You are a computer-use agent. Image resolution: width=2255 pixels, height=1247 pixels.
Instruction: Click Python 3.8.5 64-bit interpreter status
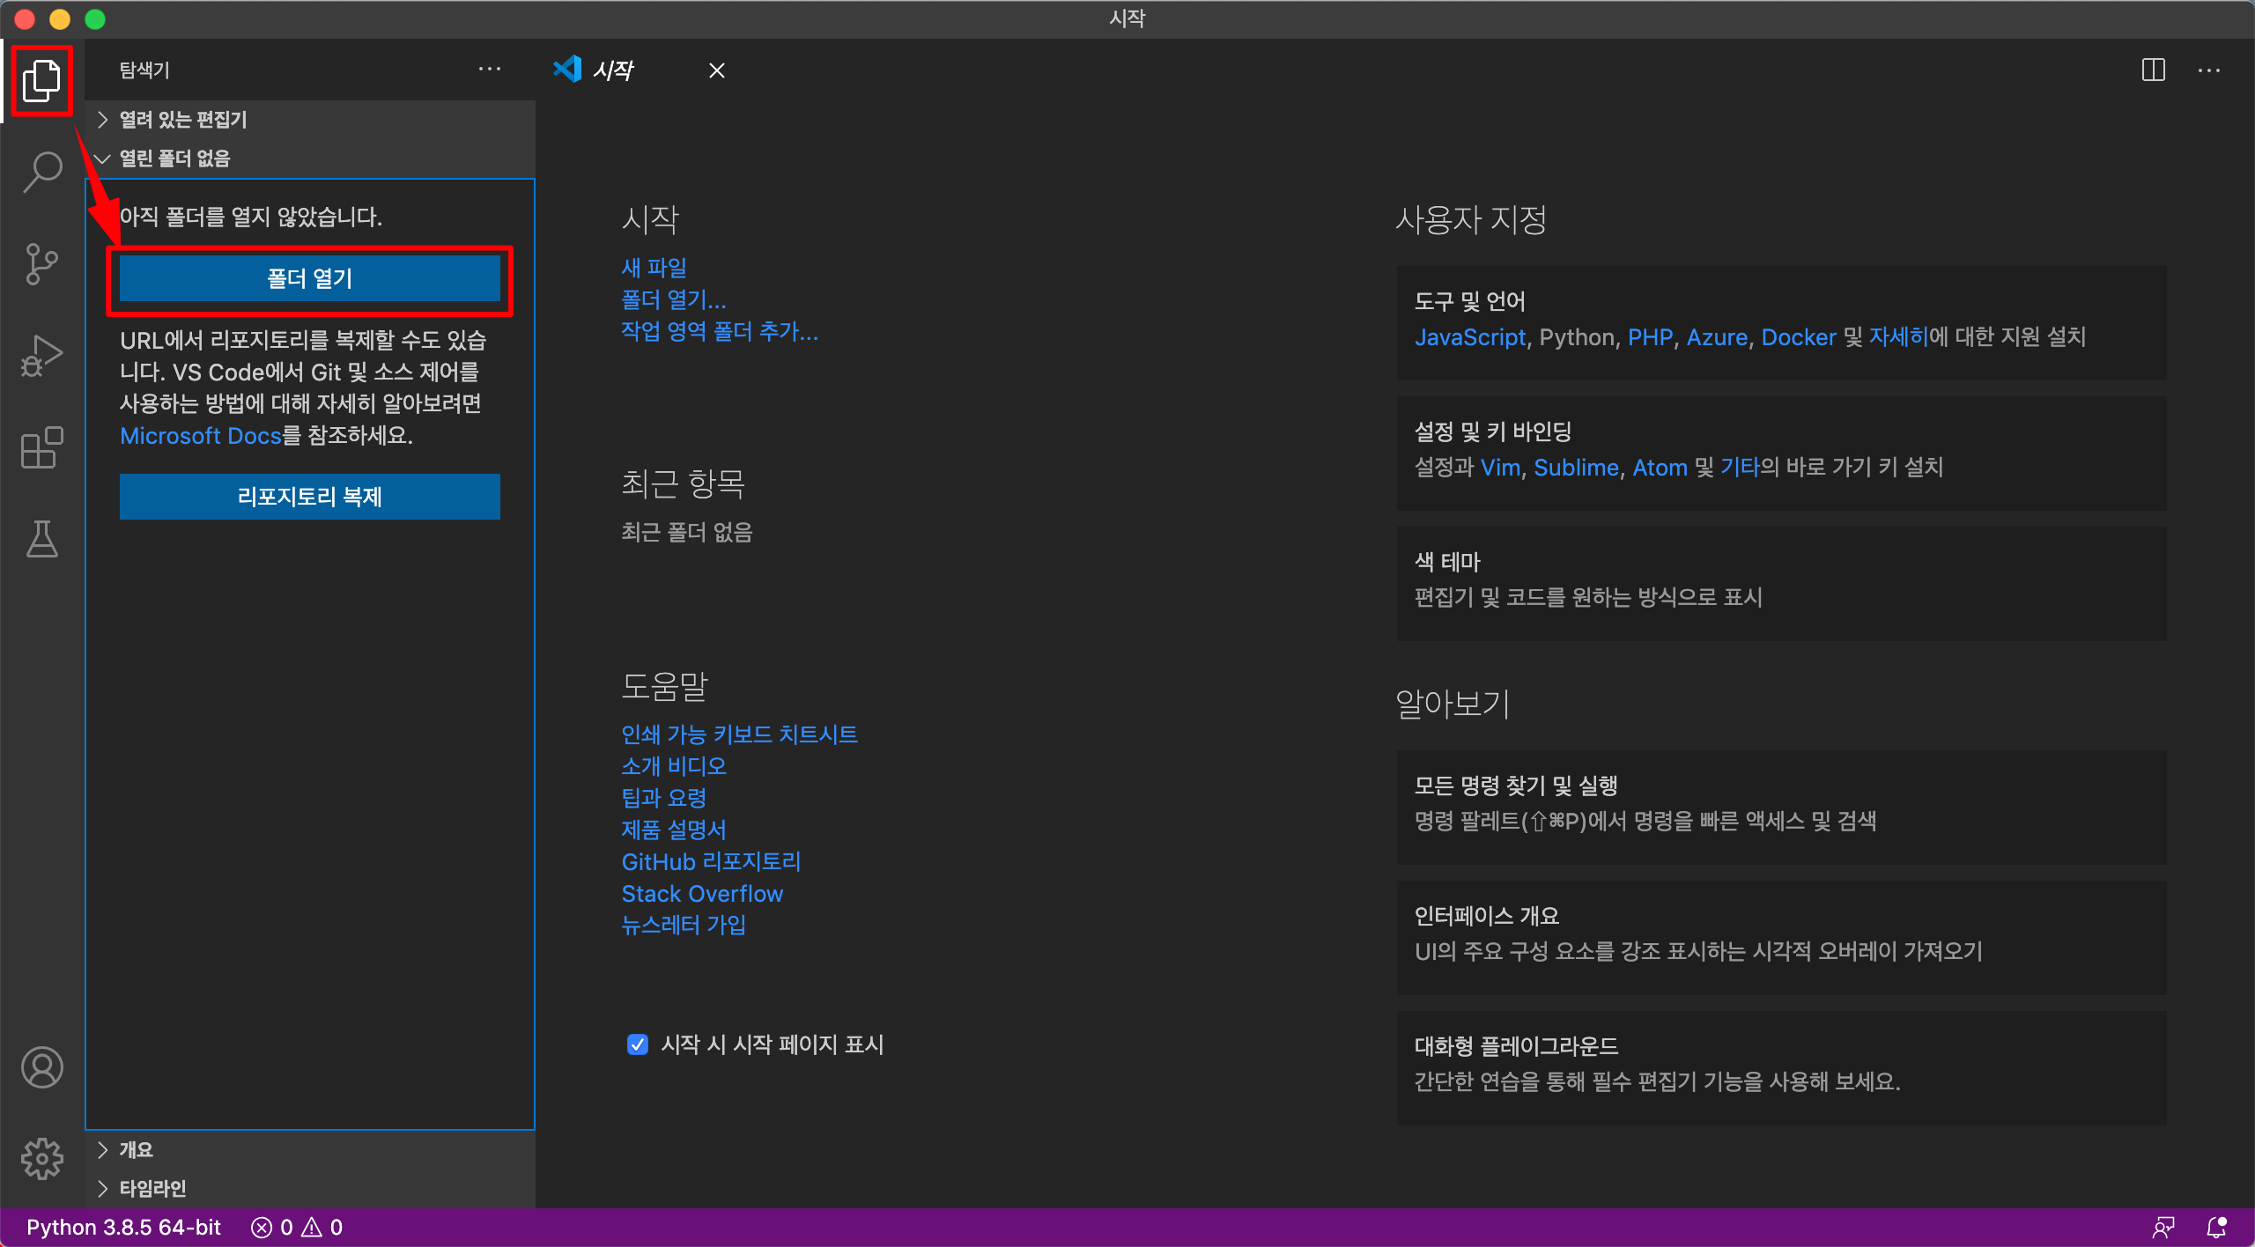tap(123, 1227)
